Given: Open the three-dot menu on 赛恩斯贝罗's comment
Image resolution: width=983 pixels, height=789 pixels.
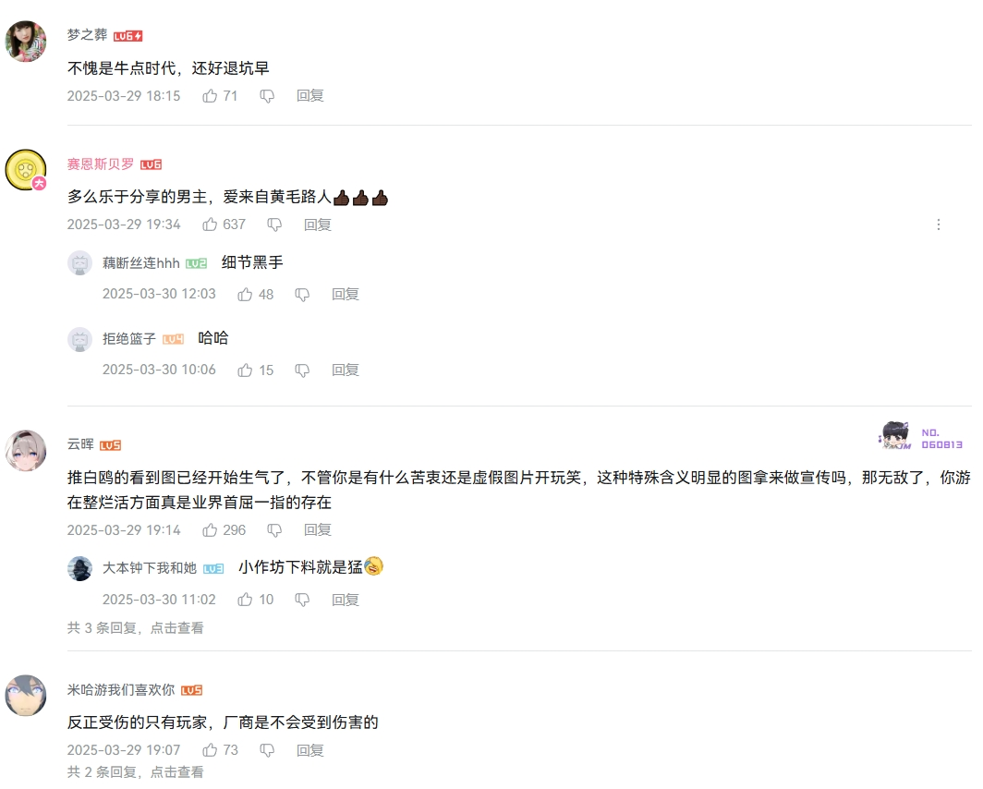Looking at the screenshot, I should [x=939, y=225].
